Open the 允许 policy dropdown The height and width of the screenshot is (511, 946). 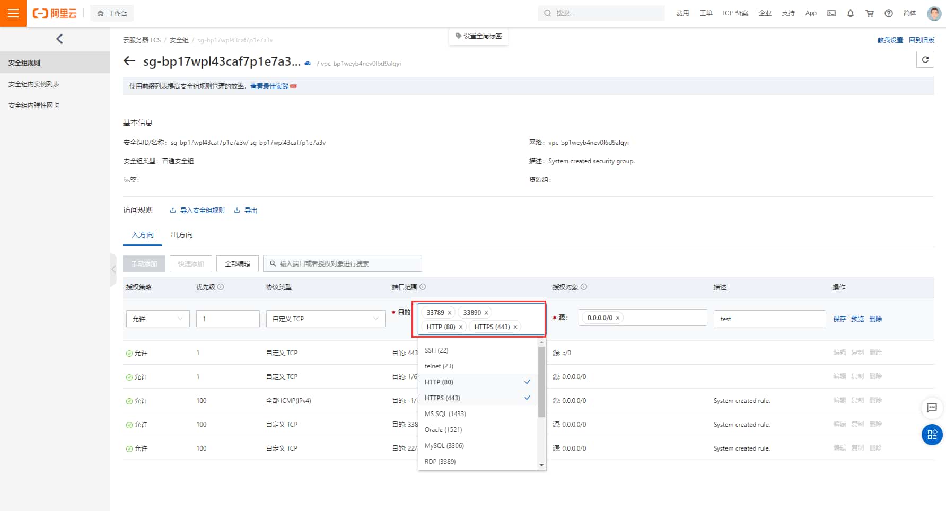click(x=157, y=319)
